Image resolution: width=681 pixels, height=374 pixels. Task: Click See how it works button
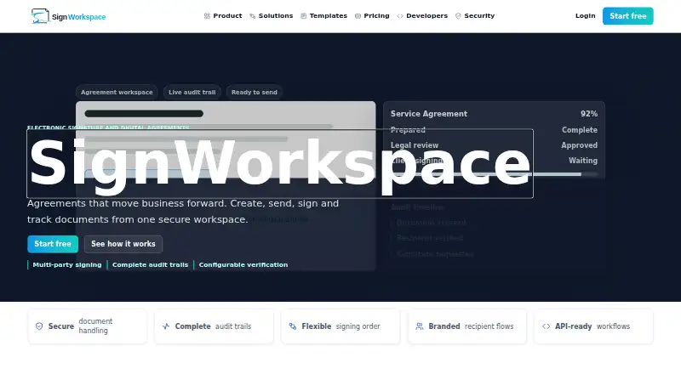click(123, 244)
